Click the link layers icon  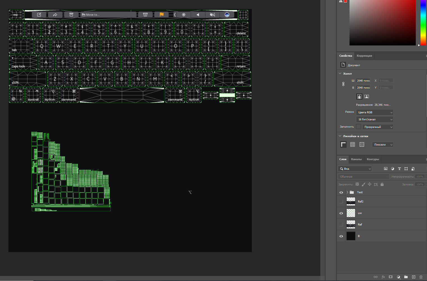tap(376, 277)
